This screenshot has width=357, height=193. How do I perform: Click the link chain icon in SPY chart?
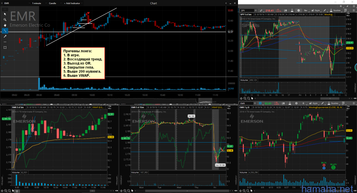click(261, 10)
